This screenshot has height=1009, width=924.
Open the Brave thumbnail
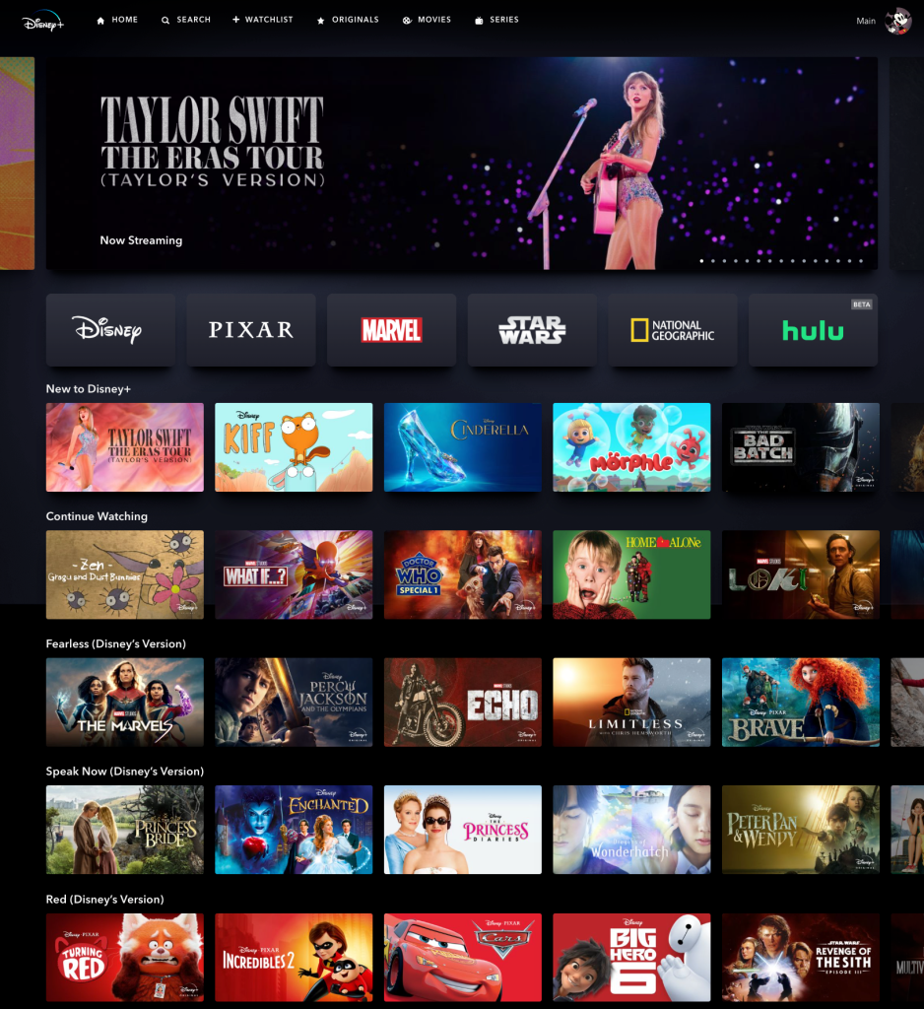800,702
